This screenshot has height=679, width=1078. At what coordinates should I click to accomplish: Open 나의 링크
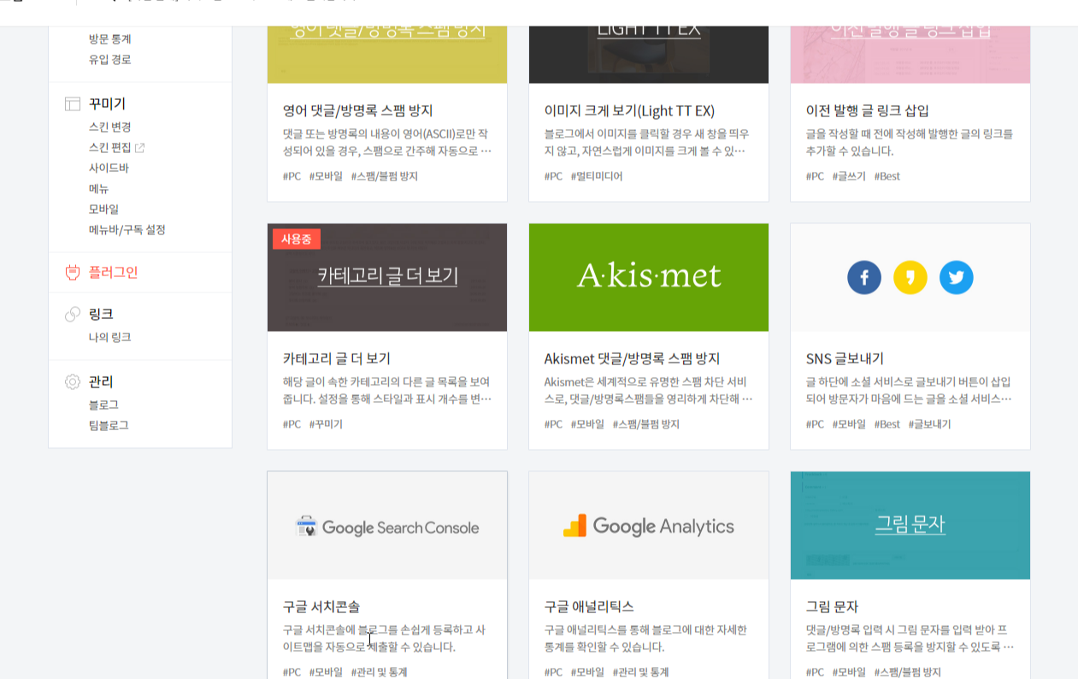109,338
